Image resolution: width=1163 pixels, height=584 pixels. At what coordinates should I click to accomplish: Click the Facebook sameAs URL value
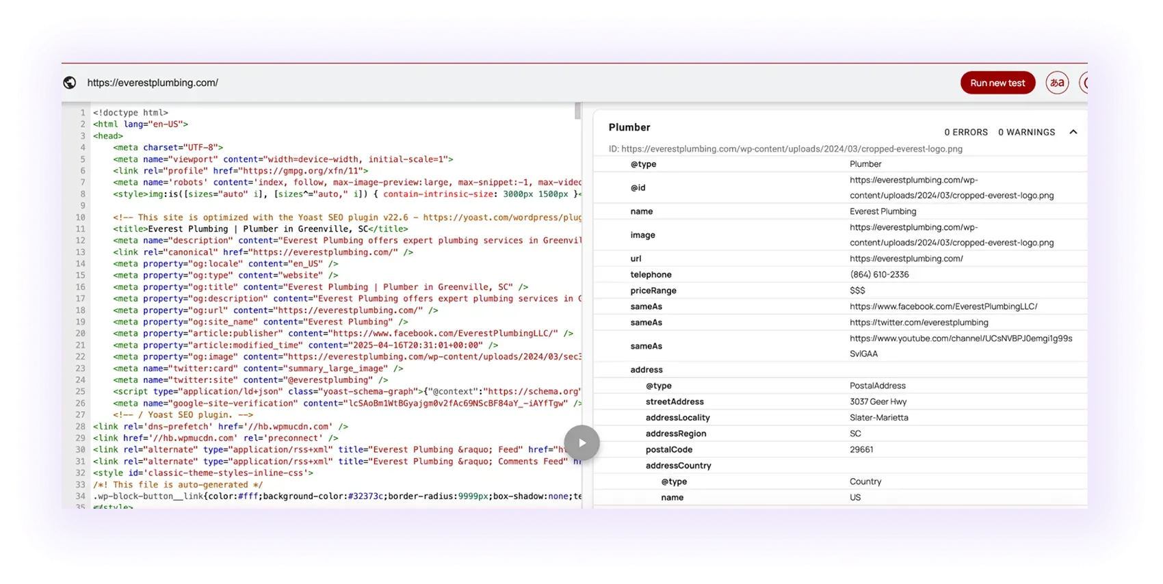click(943, 306)
